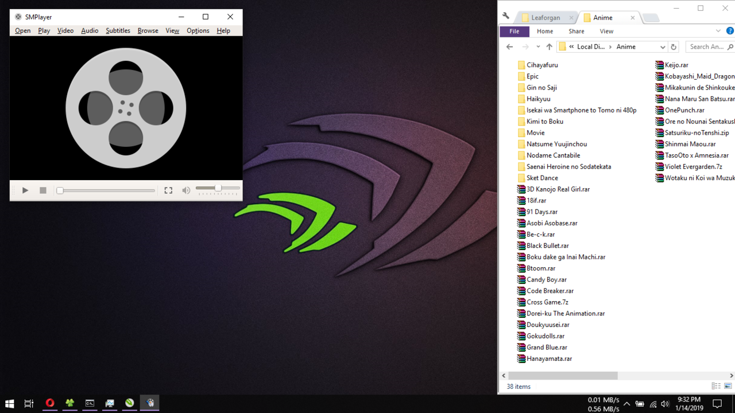Open the Home ribbon tab

click(x=545, y=31)
